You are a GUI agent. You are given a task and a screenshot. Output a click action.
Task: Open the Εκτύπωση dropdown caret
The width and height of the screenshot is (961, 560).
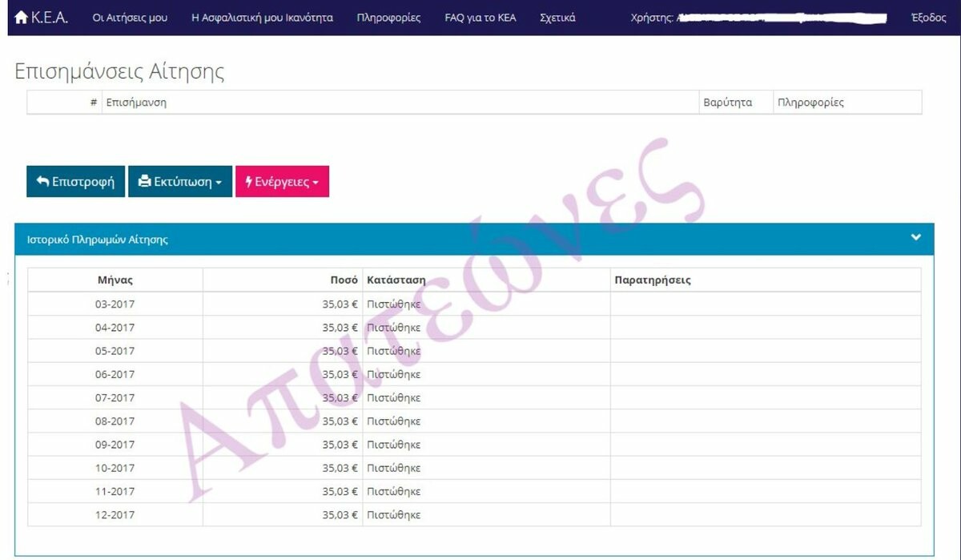pos(218,183)
